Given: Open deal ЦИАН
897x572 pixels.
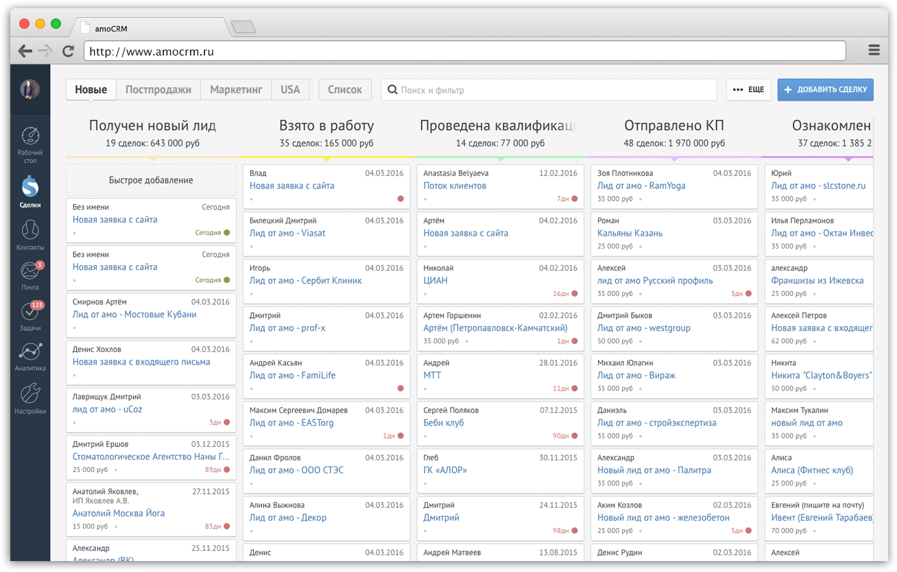Looking at the screenshot, I should pyautogui.click(x=435, y=280).
